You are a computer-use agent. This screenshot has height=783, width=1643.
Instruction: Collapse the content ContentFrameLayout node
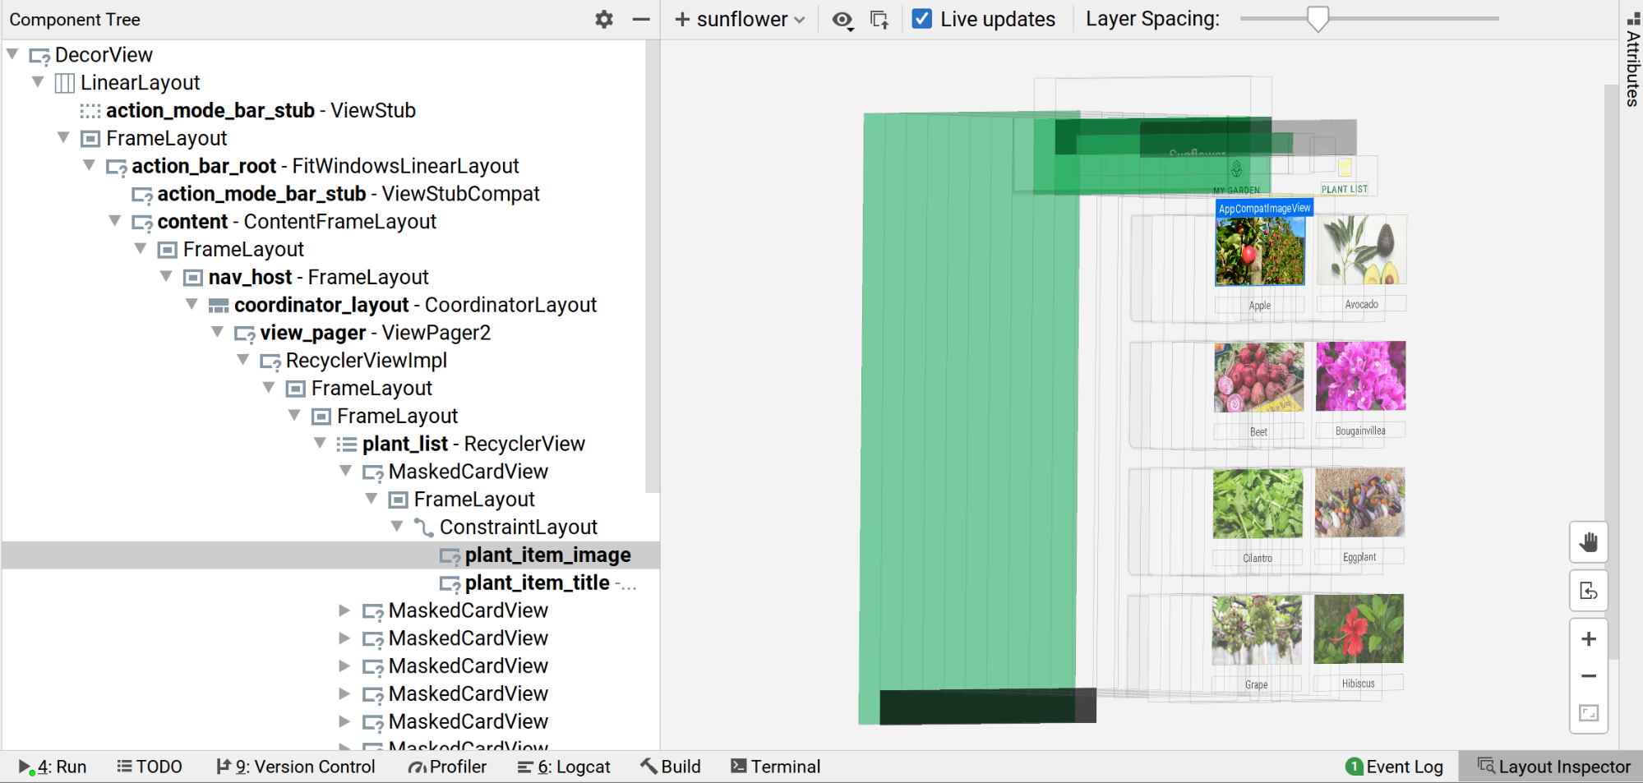point(115,221)
